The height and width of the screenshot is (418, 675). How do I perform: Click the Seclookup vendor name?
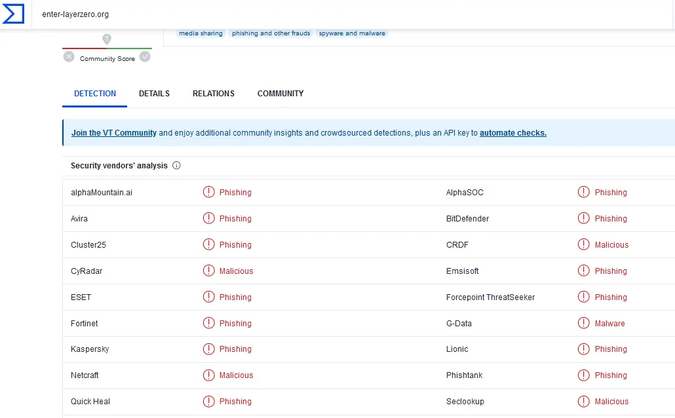[465, 402]
